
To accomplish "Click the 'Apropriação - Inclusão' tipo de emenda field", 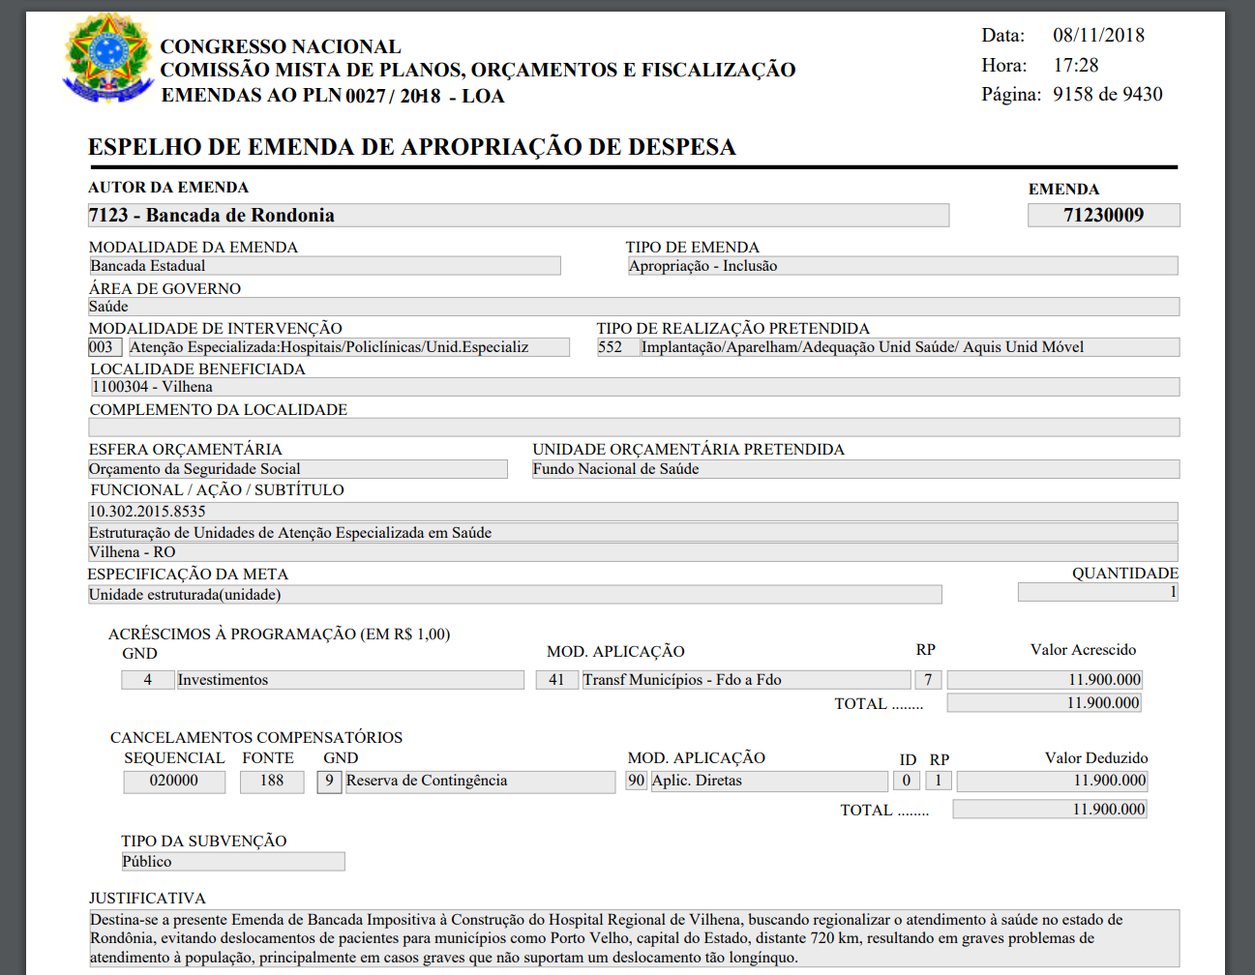I will [x=902, y=266].
